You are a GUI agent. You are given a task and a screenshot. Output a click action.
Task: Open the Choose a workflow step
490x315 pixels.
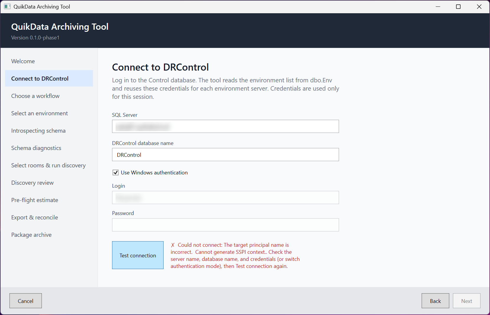(x=49, y=96)
